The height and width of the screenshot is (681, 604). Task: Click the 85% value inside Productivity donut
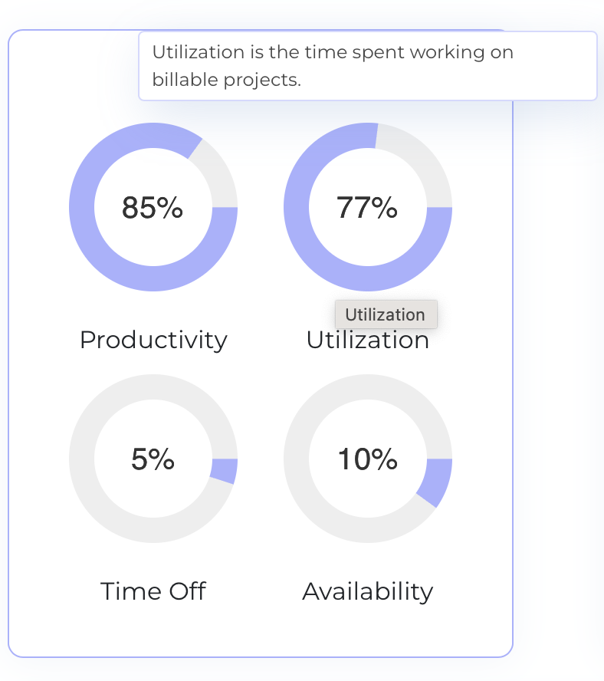[x=153, y=208]
